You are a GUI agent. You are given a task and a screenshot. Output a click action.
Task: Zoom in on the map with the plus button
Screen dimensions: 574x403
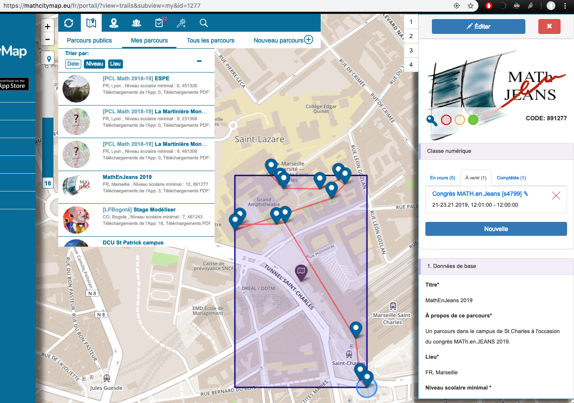click(x=47, y=26)
